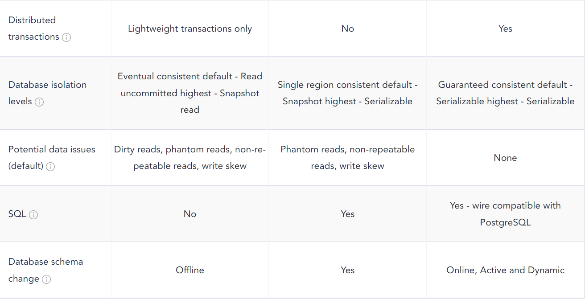This screenshot has height=299, width=585.
Task: Click the "Online, Active and Dynamic" cell
Action: click(505, 270)
